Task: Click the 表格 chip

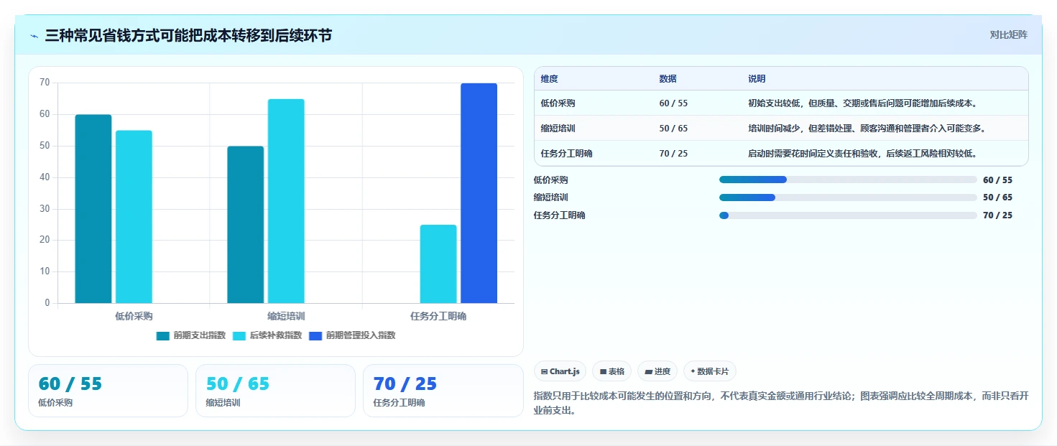Action: pos(612,371)
